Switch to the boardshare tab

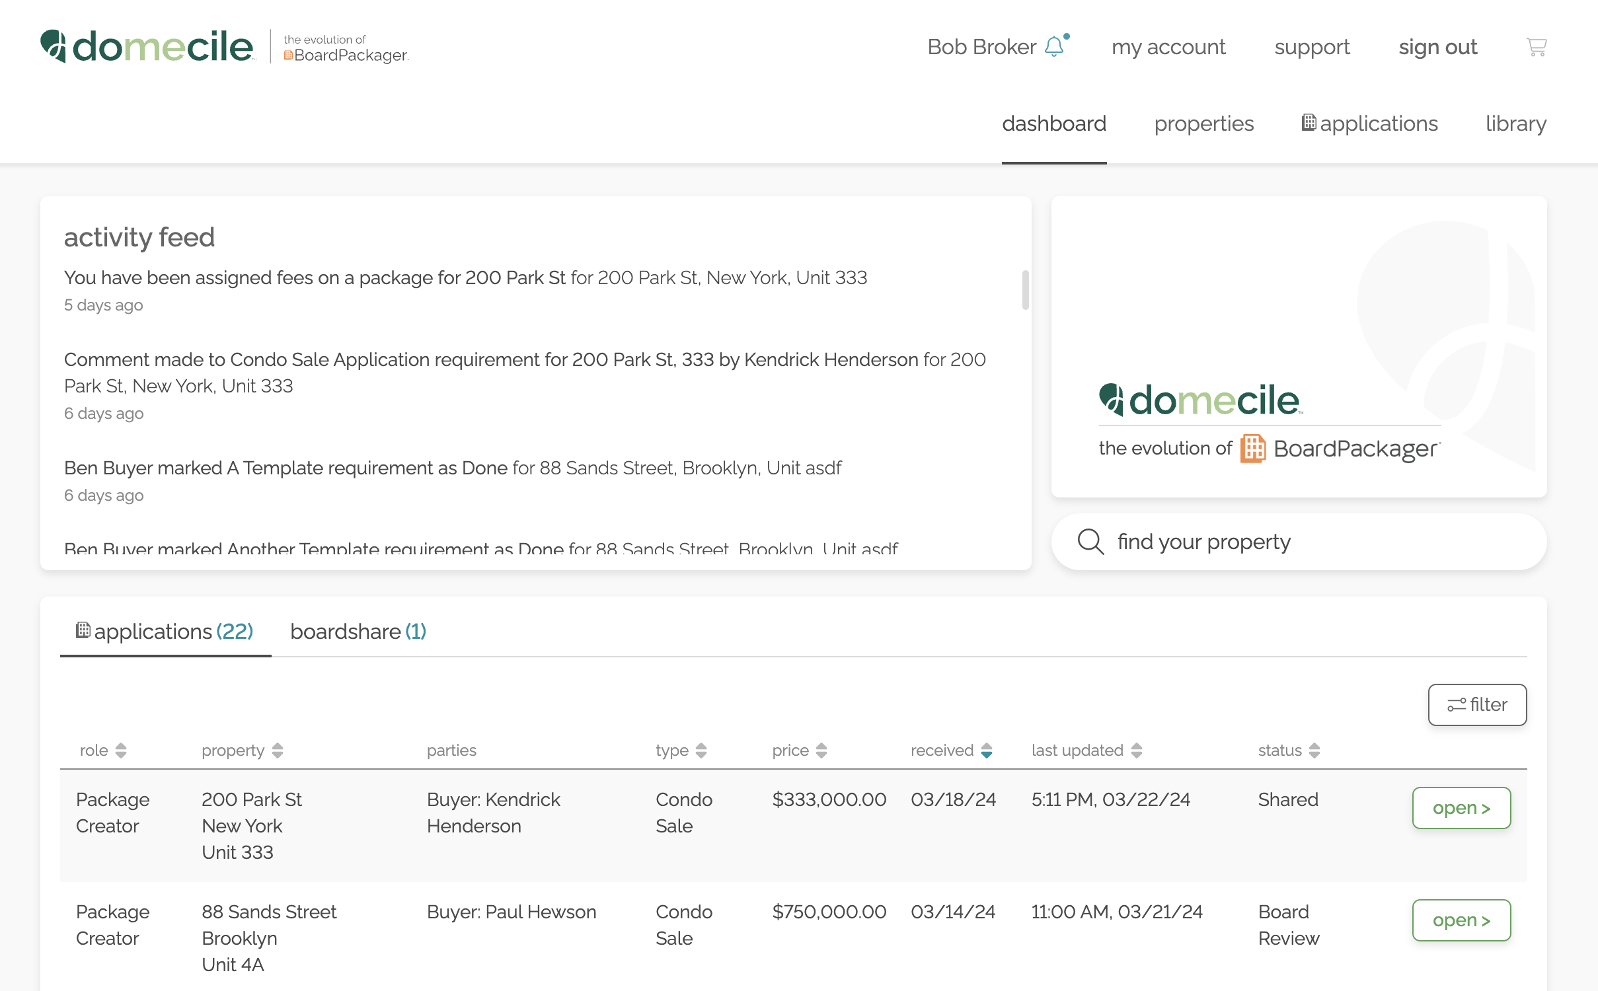[x=358, y=632]
